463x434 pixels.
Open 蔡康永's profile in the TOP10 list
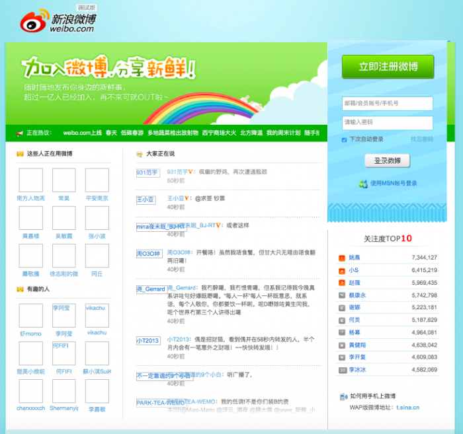coord(357,295)
